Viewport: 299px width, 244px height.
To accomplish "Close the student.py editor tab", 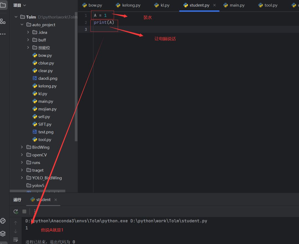I will point(215,5).
